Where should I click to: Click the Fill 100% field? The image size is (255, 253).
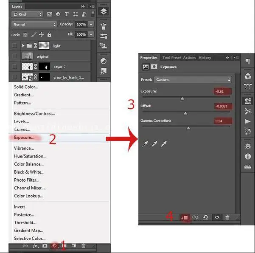(x=81, y=34)
